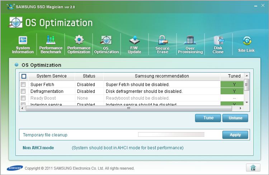This screenshot has height=175, width=269.
Task: Click the table scroll up arrow
Action: pyautogui.click(x=247, y=76)
